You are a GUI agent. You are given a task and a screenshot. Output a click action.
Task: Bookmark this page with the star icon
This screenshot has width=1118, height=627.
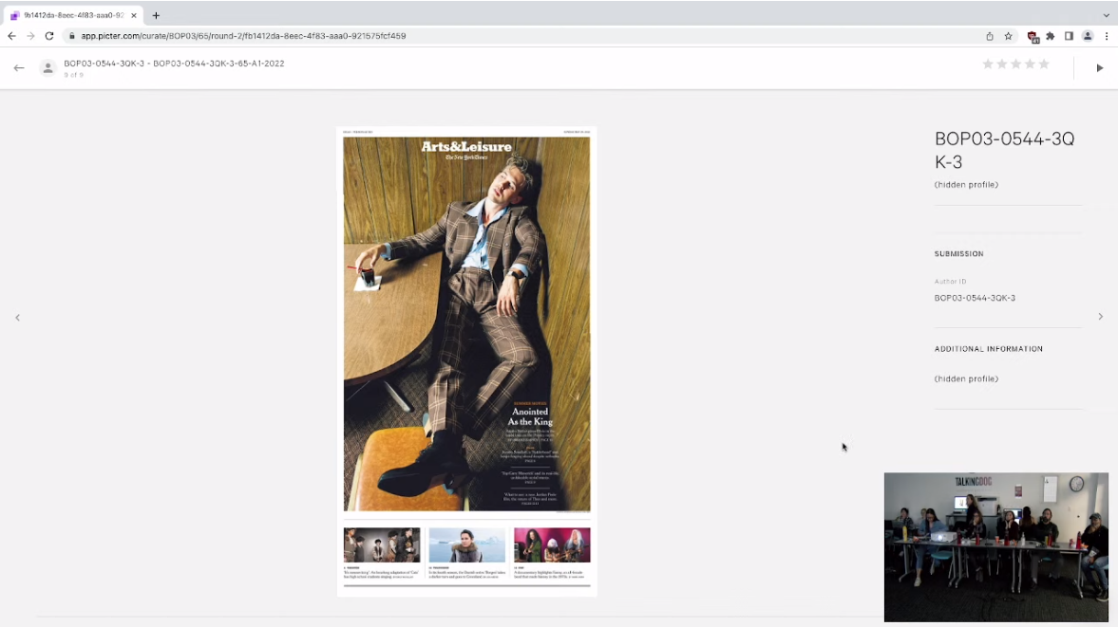click(x=1008, y=36)
